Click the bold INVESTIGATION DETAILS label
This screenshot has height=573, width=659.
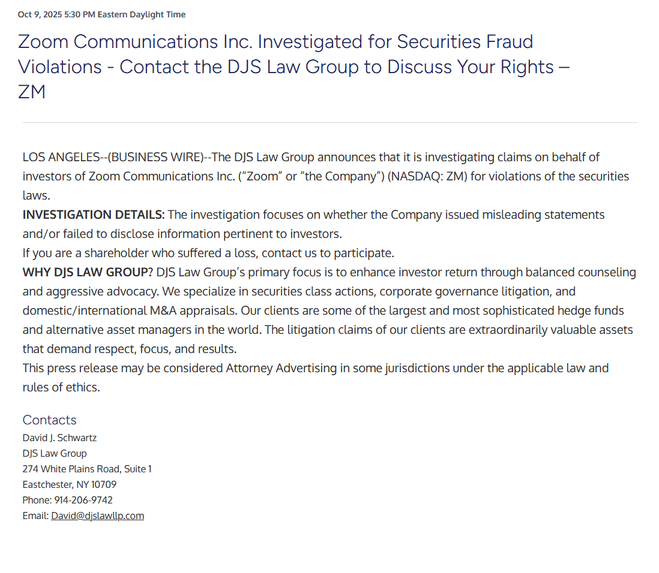(93, 215)
